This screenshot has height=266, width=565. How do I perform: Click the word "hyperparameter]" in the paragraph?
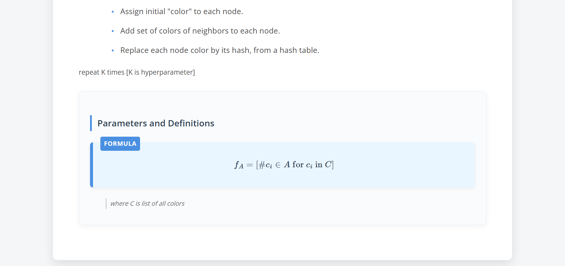coord(168,72)
